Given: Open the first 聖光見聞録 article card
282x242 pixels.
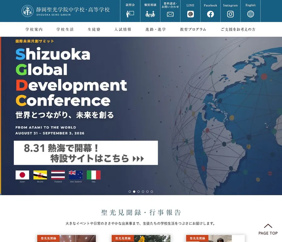Looking at the screenshot, I should pos(66,239).
